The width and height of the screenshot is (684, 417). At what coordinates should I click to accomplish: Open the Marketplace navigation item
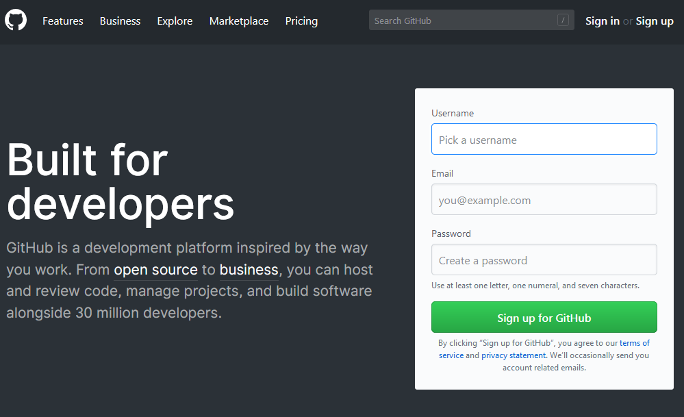click(239, 21)
